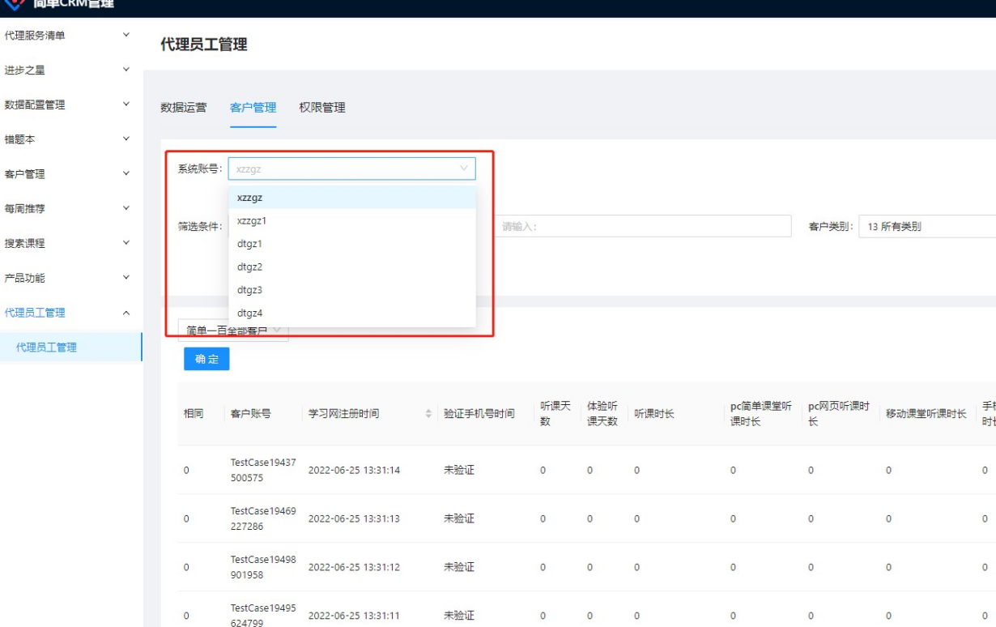The image size is (996, 627).
Task: Switch to the 数据运营 tab
Action: [x=184, y=108]
